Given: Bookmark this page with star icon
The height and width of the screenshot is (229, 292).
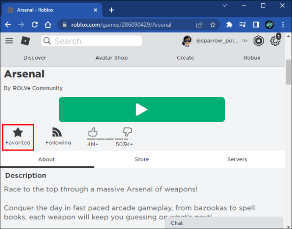Looking at the screenshot, I should [213, 25].
